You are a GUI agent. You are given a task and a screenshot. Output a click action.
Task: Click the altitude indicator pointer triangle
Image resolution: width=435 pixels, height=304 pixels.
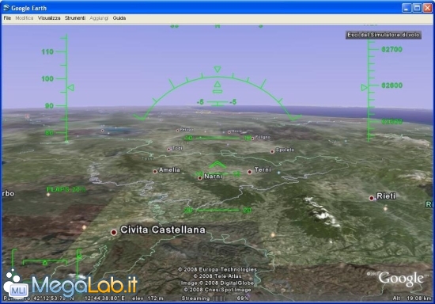click(364, 88)
